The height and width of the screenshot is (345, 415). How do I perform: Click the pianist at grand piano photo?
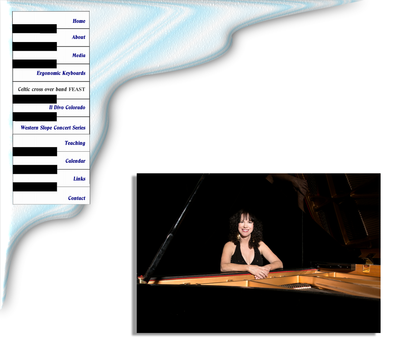255,255
